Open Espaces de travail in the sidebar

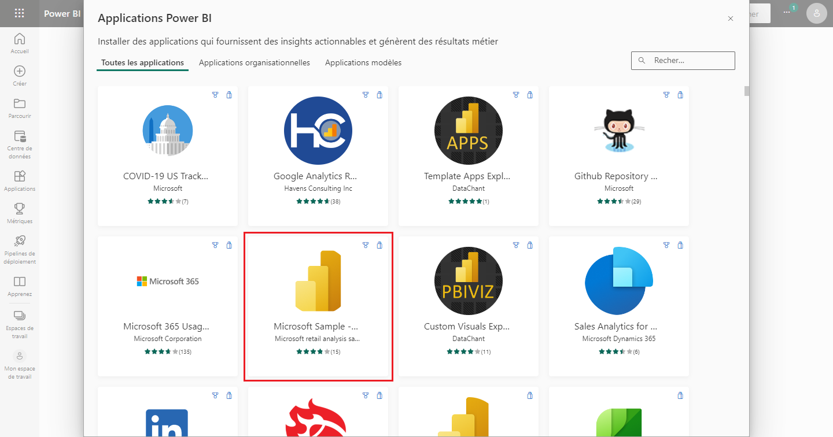tap(20, 324)
